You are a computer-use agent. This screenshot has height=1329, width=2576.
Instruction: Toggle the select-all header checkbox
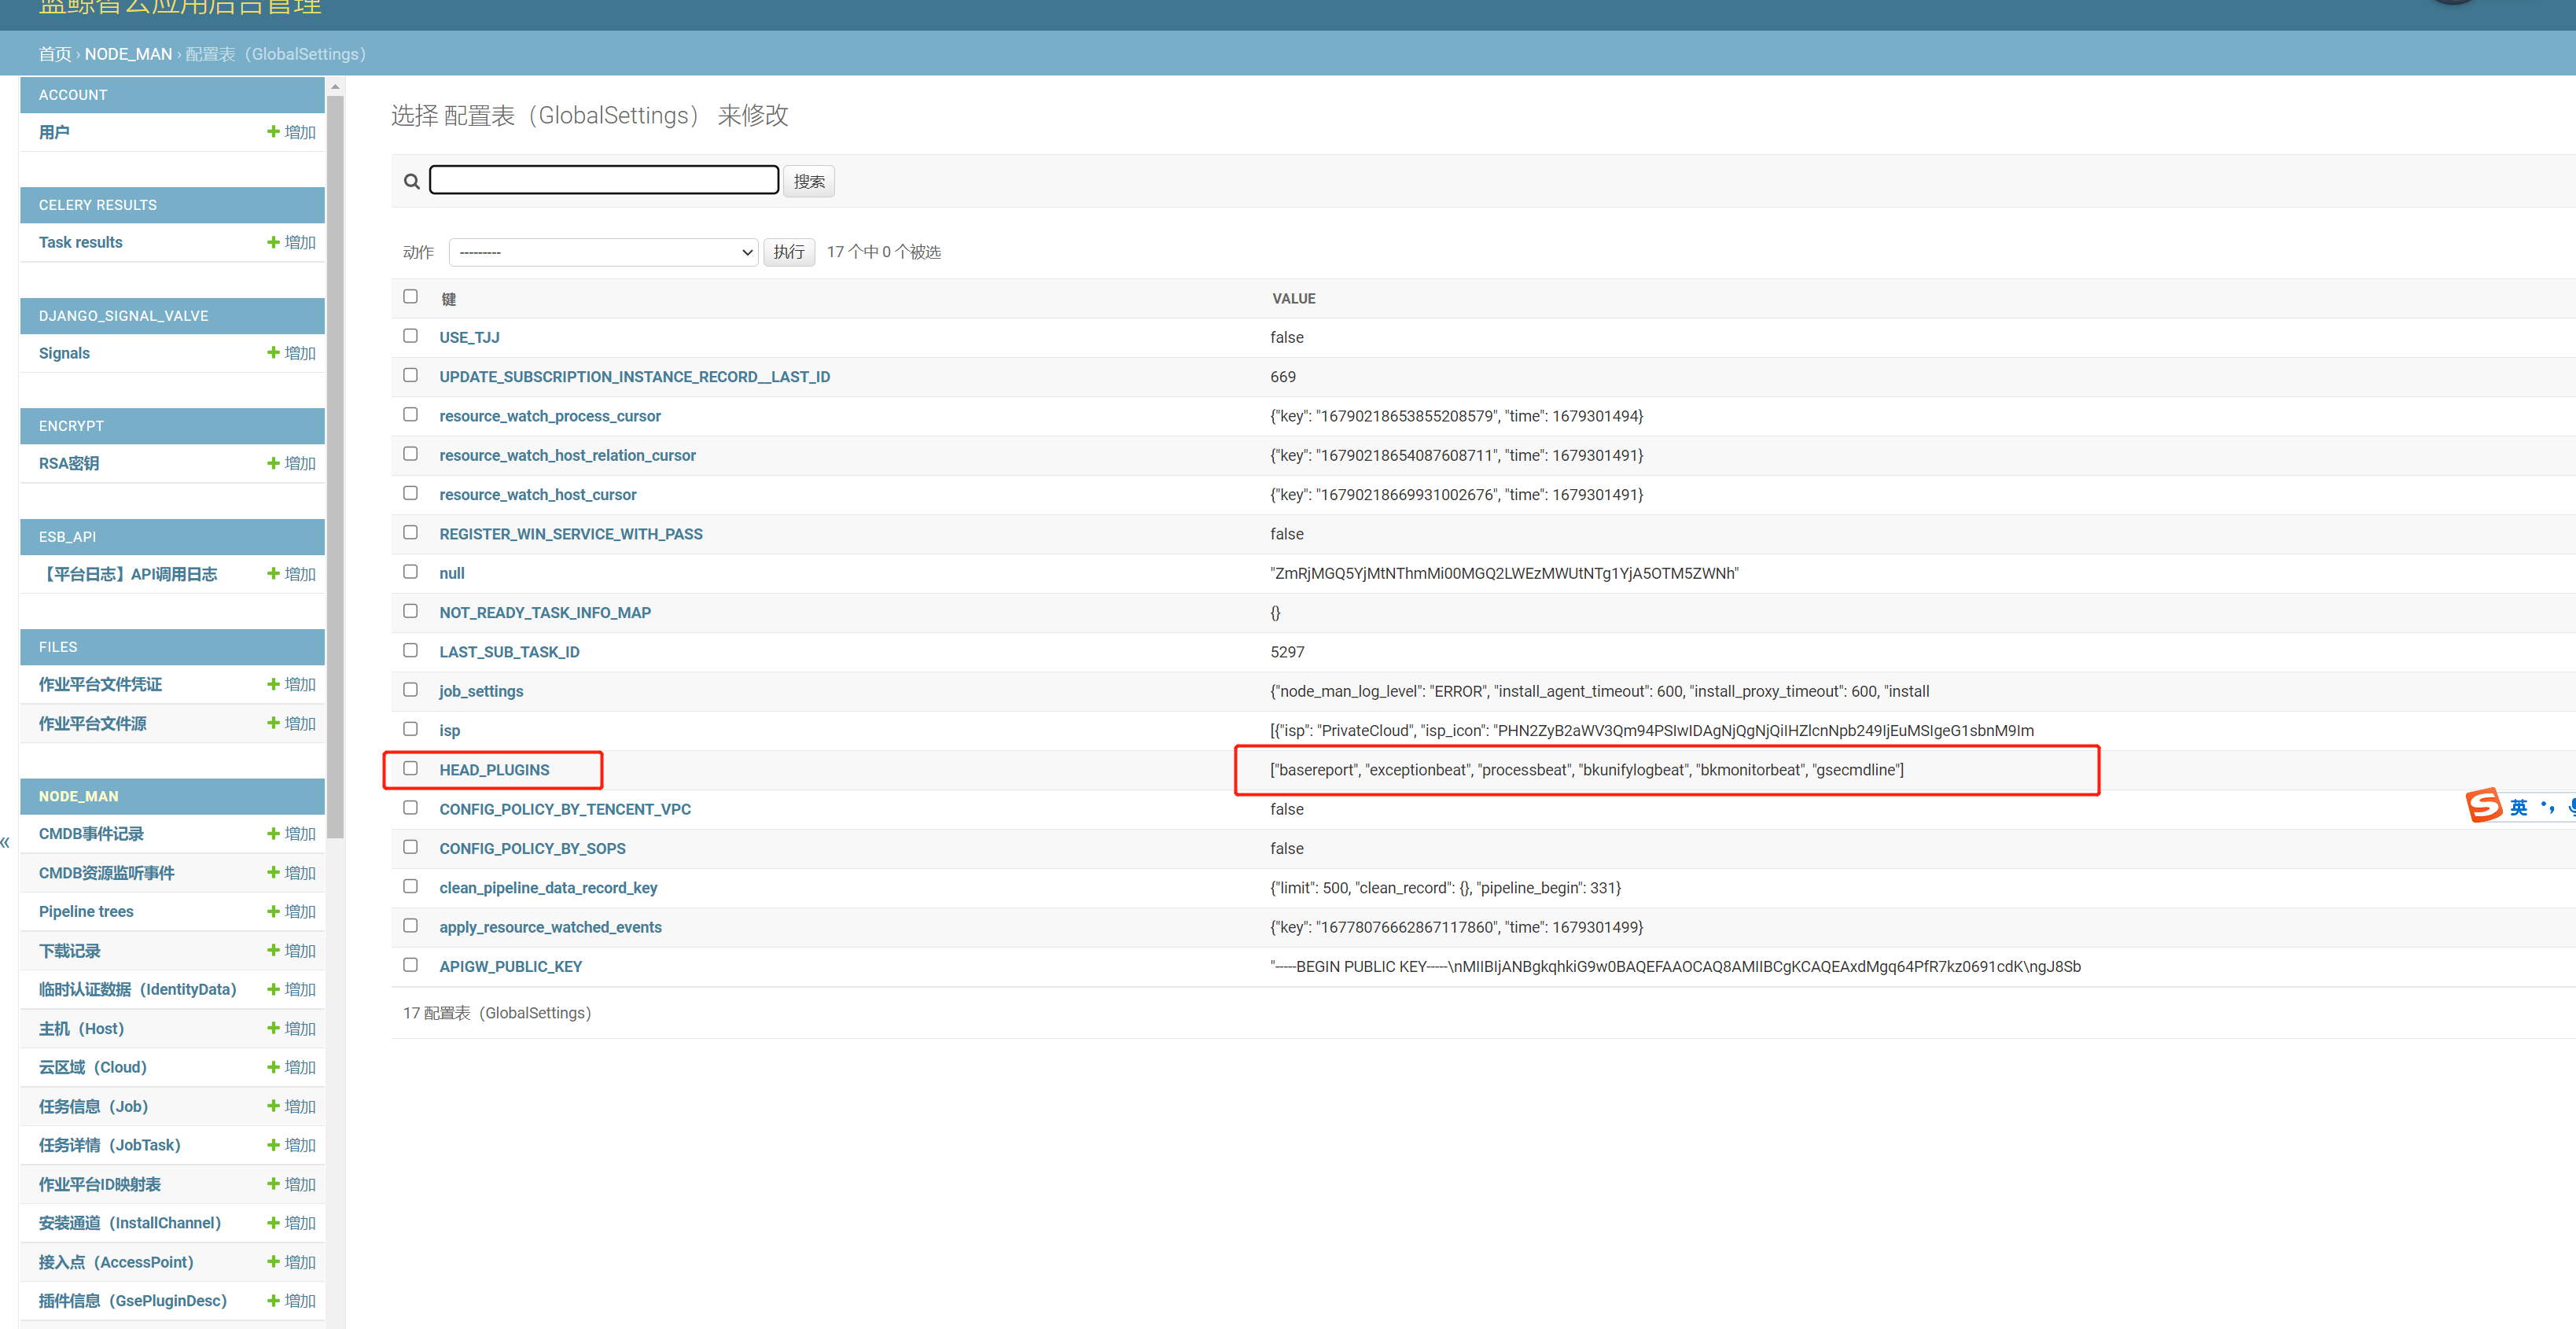(410, 296)
